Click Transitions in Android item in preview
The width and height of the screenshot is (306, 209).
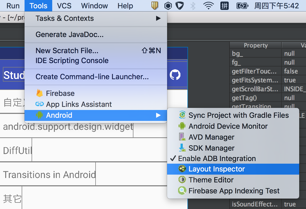pyautogui.click(x=49, y=175)
